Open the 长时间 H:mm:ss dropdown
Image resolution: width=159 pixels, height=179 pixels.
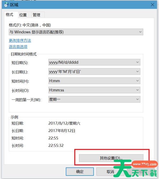point(94,90)
